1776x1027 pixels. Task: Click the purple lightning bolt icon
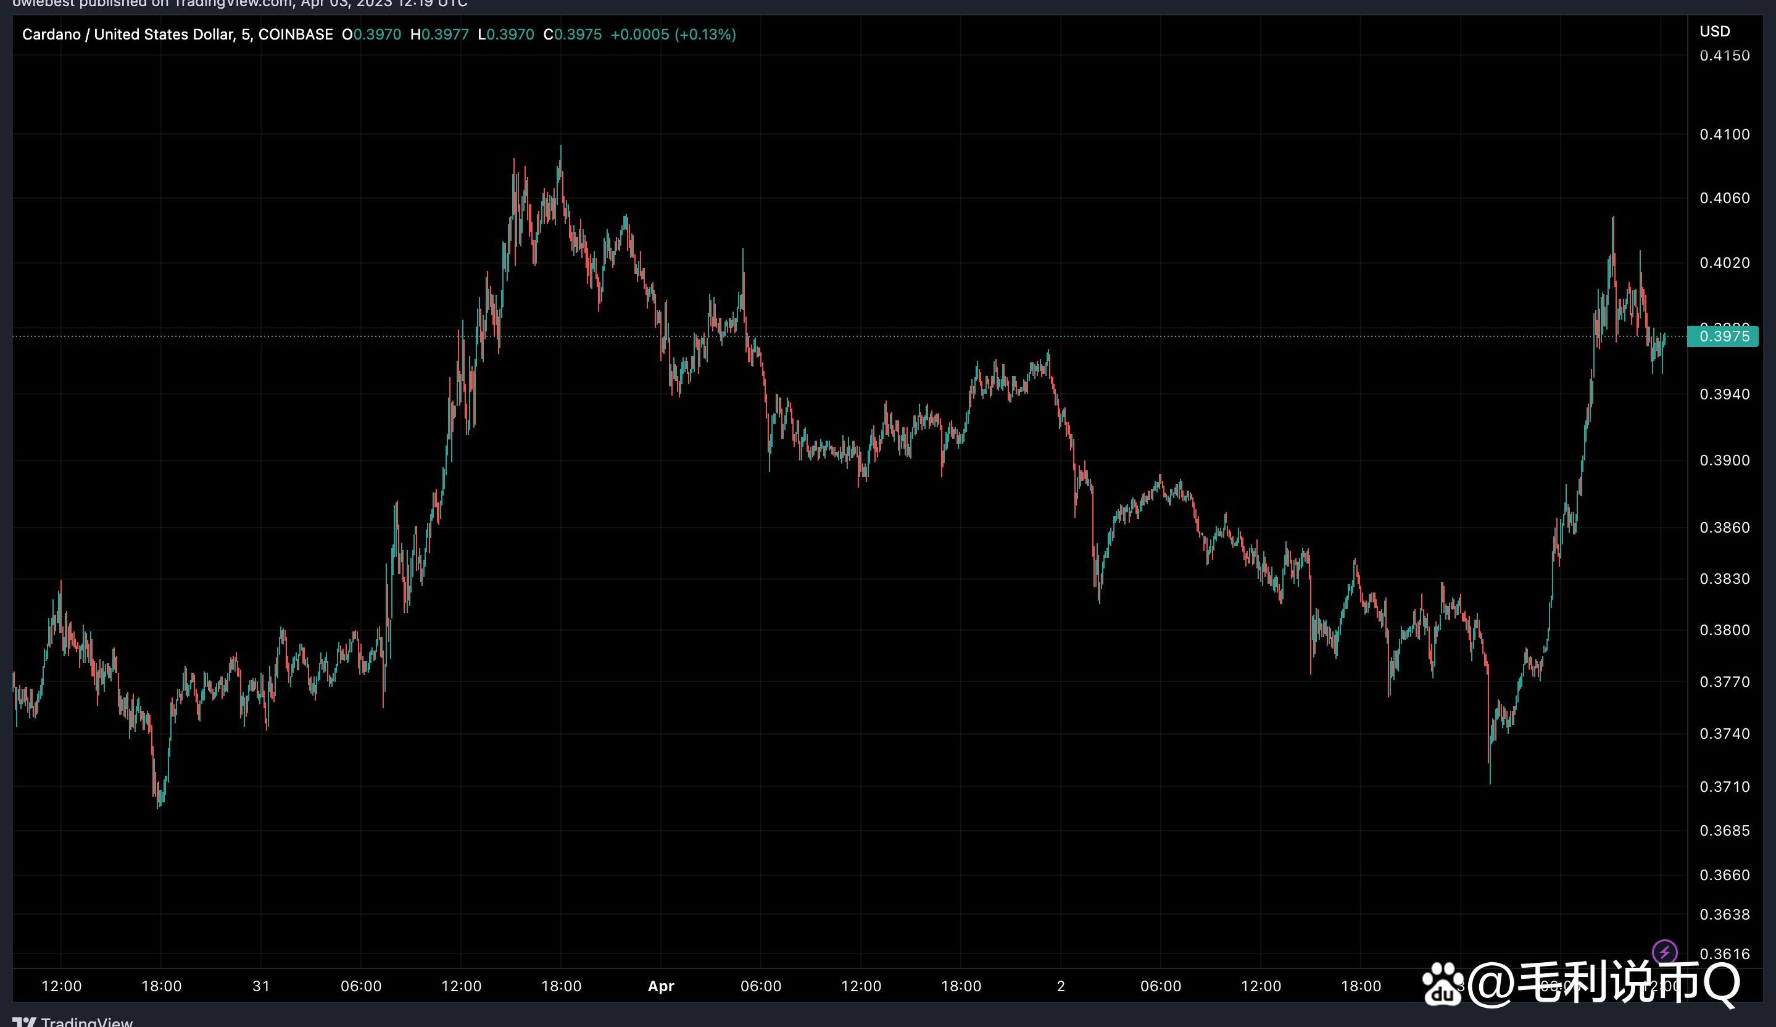point(1665,952)
